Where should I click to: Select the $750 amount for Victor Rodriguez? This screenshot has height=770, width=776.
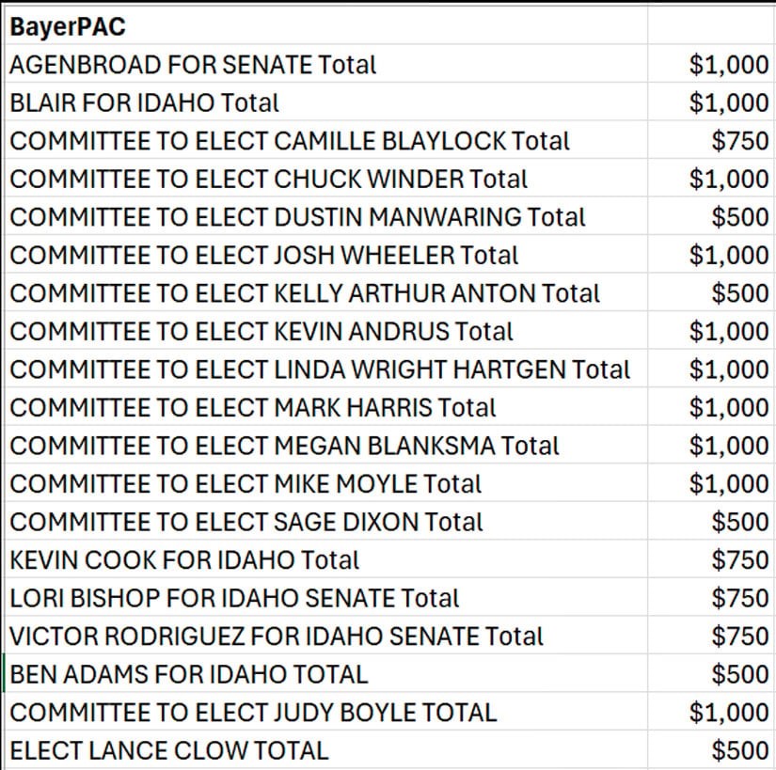click(740, 636)
